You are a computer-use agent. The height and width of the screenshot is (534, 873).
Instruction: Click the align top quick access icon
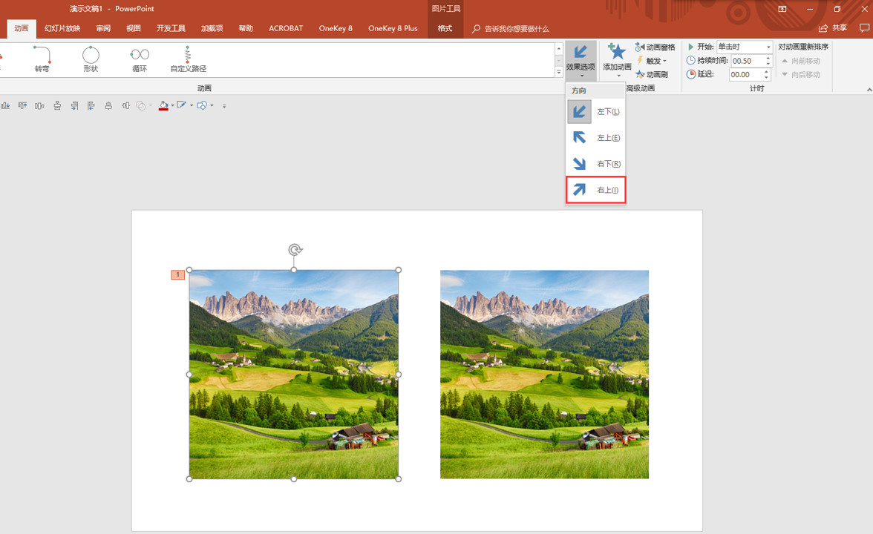[22, 105]
